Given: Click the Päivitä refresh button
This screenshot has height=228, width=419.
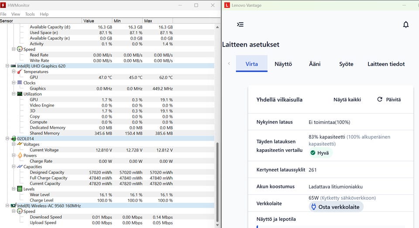Looking at the screenshot, I should point(389,99).
